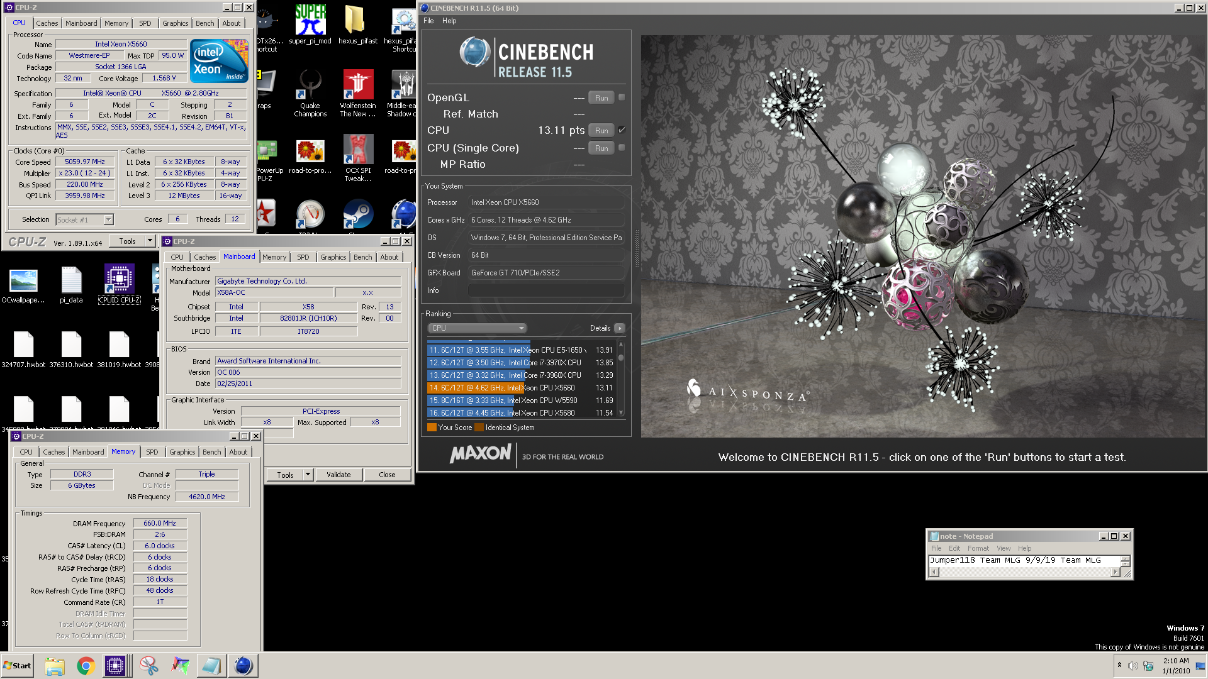1208x679 pixels.
Task: Click the network tray icon
Action: 1148,666
